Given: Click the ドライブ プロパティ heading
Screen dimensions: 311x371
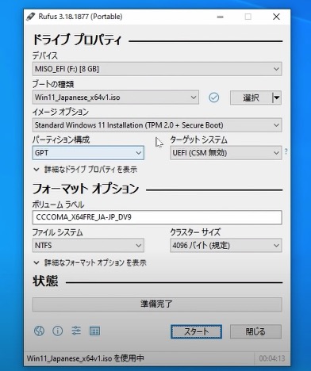Looking at the screenshot, I should (77, 40).
